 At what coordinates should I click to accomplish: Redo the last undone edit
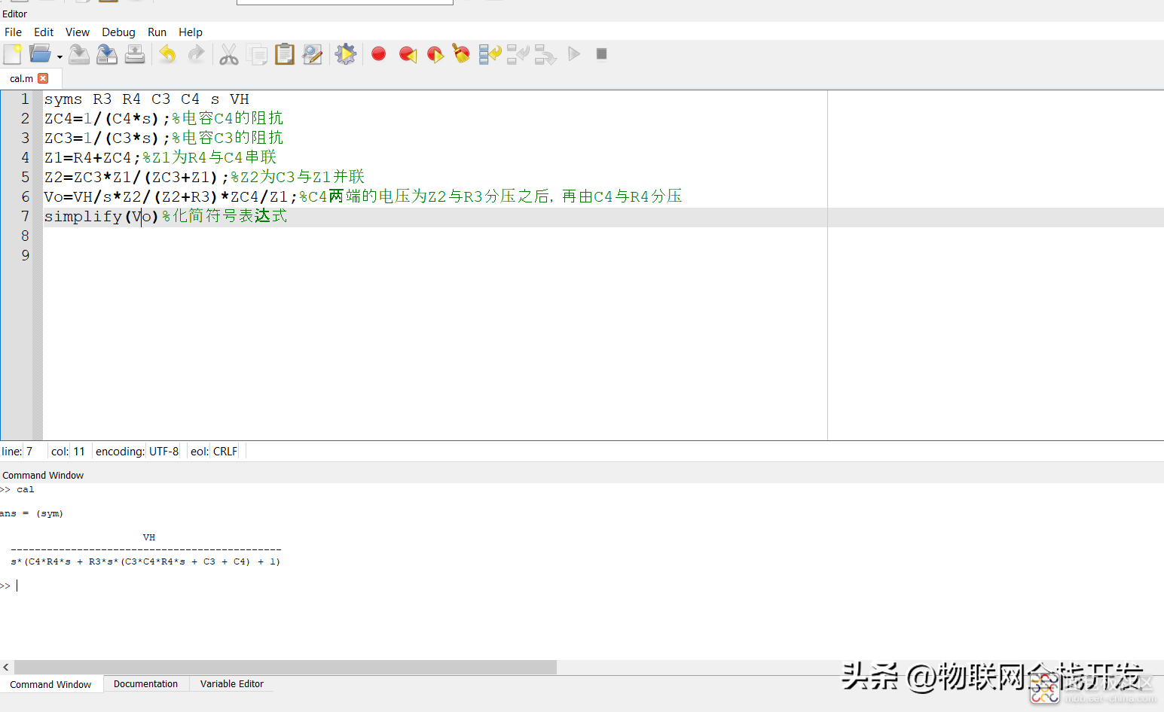[196, 54]
